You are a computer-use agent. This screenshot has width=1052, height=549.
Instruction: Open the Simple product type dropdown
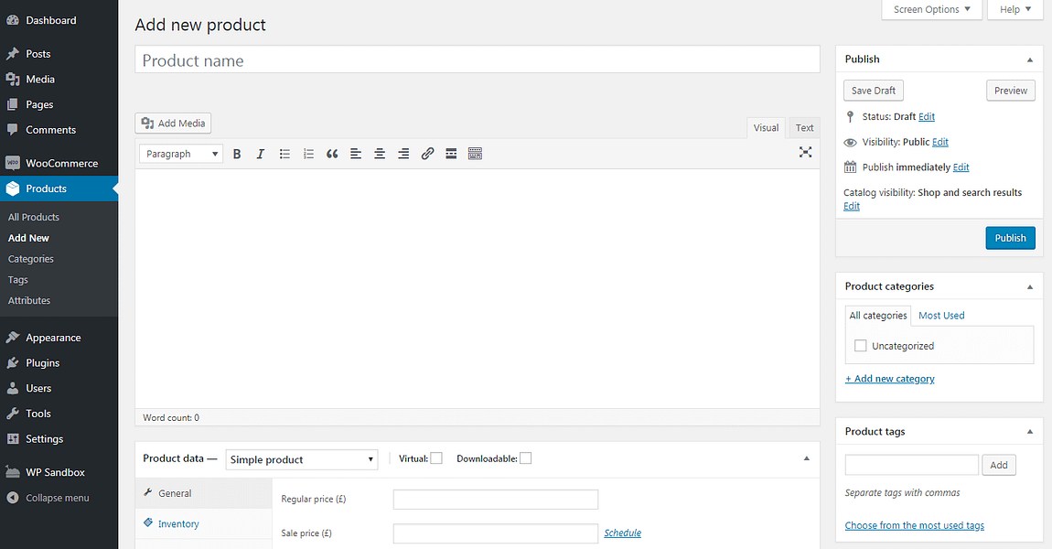click(302, 458)
